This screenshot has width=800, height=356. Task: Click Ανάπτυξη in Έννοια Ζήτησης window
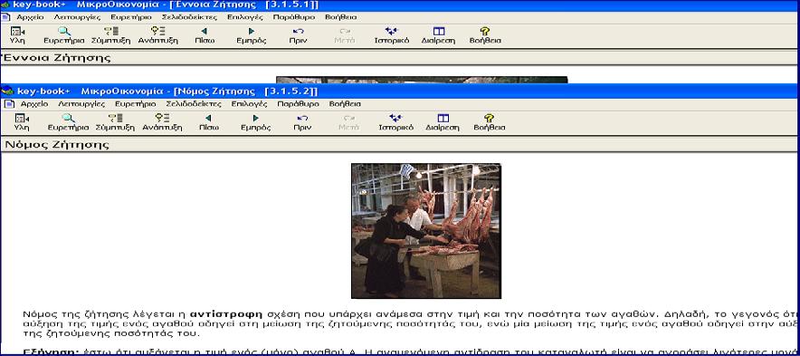[x=158, y=35]
